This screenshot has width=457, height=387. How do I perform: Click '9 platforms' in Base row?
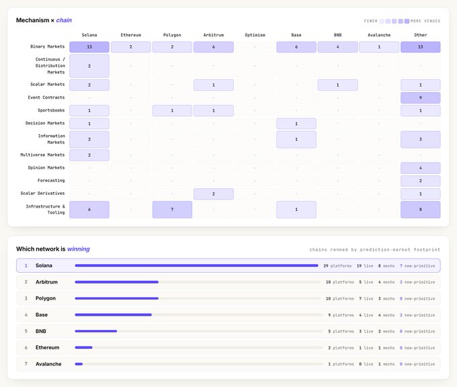point(341,315)
